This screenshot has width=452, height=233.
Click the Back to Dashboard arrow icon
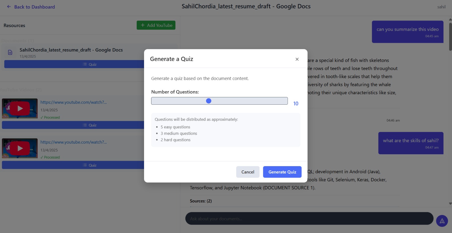tap(9, 7)
